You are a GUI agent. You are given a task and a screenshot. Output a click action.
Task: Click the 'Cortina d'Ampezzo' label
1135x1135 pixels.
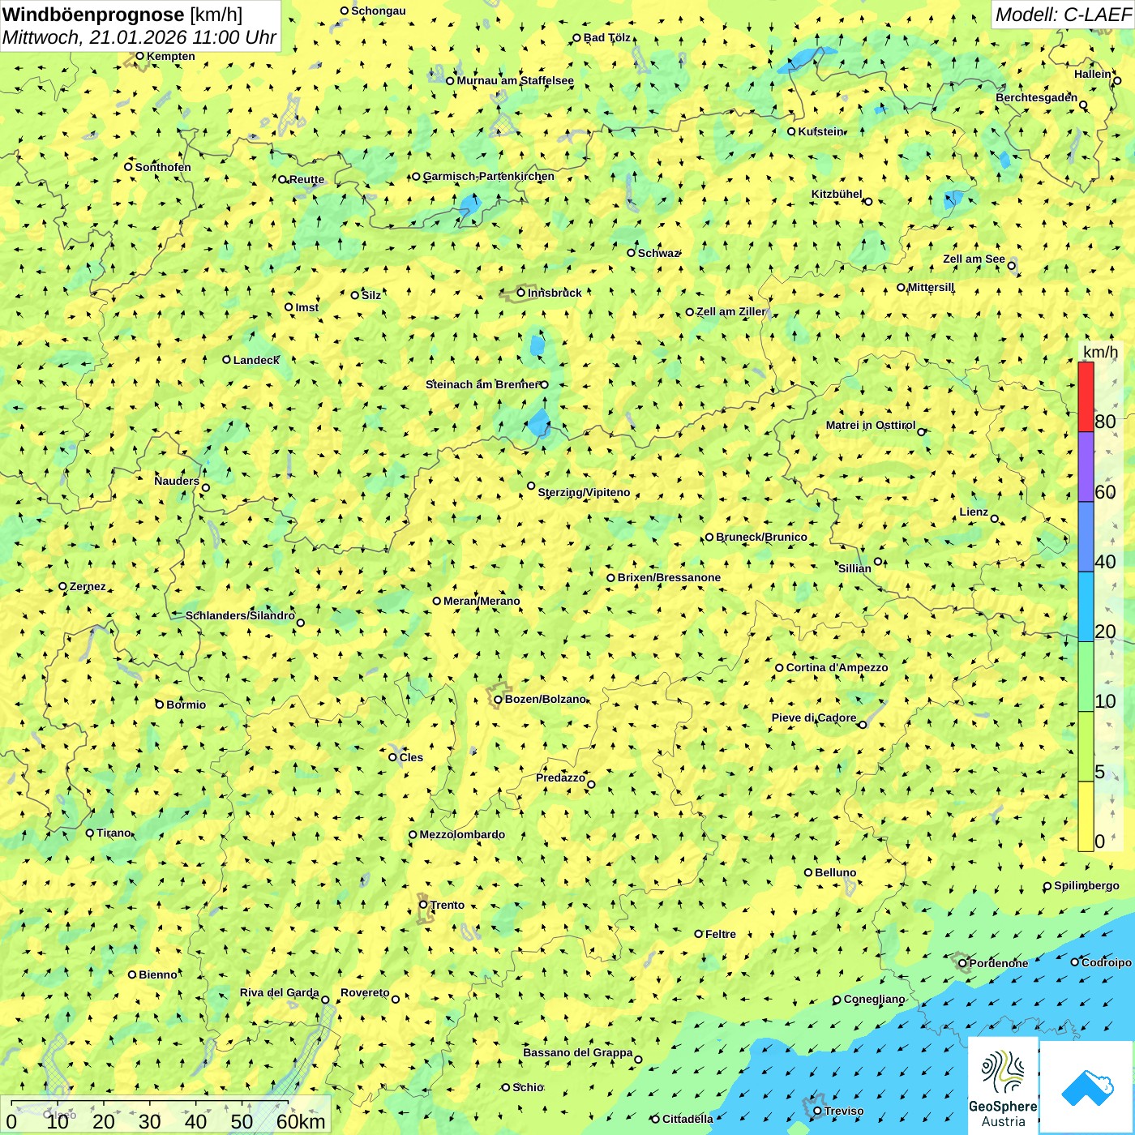[837, 667]
